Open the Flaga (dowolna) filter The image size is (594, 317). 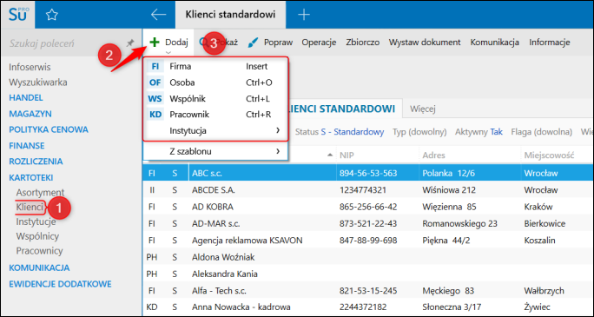tap(541, 132)
